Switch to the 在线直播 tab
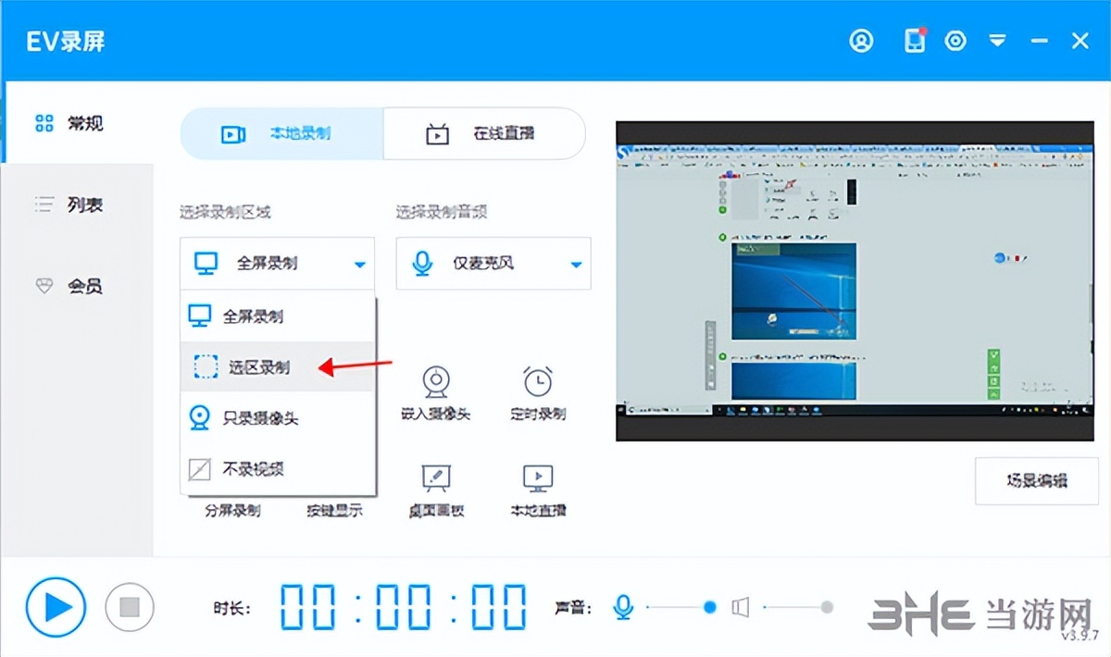 tap(483, 133)
